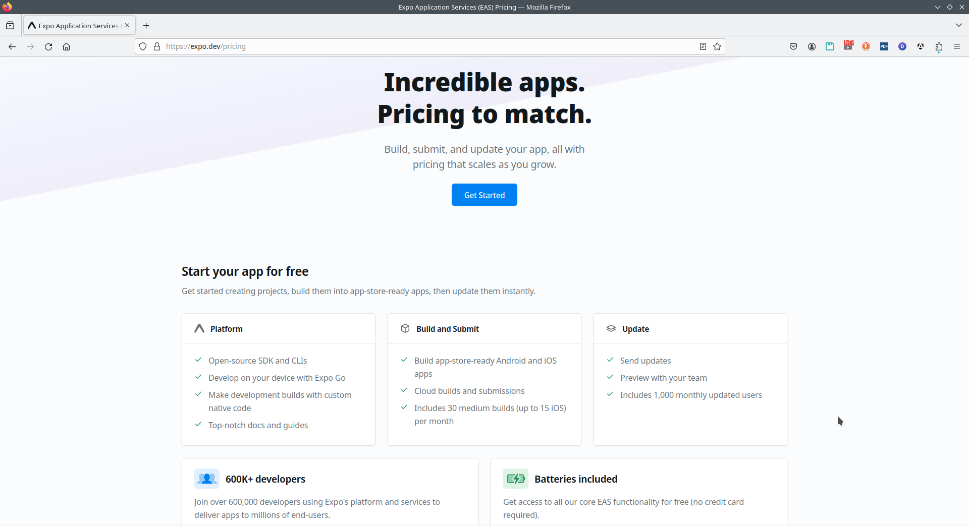The image size is (969, 526).
Task: Bookmark this page with the star
Action: (x=717, y=46)
